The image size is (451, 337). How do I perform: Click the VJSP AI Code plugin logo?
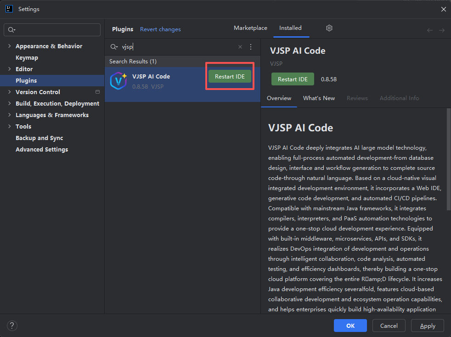coord(118,81)
